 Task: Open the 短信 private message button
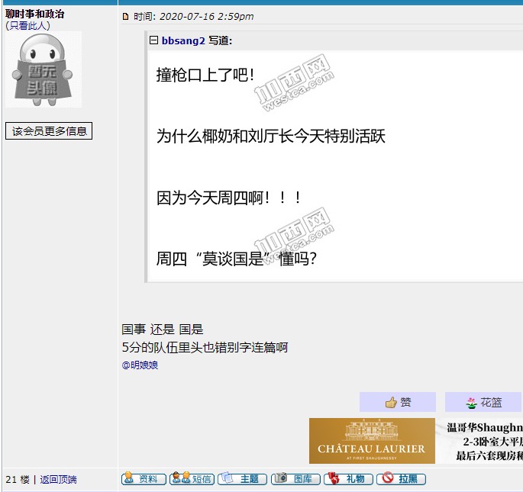192,479
